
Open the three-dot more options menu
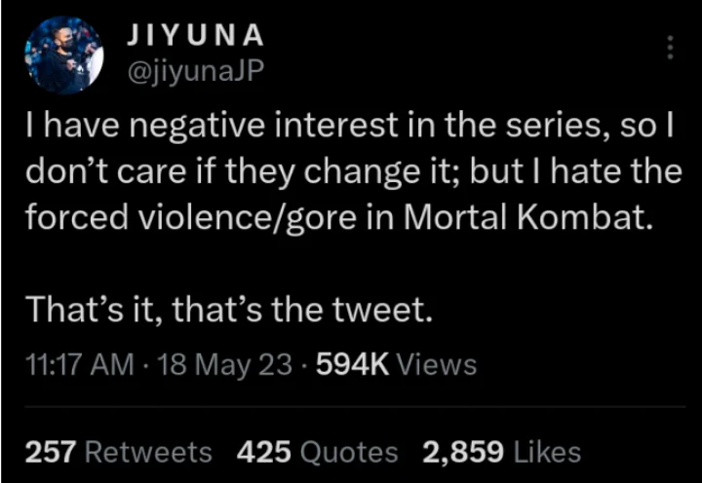point(669,48)
